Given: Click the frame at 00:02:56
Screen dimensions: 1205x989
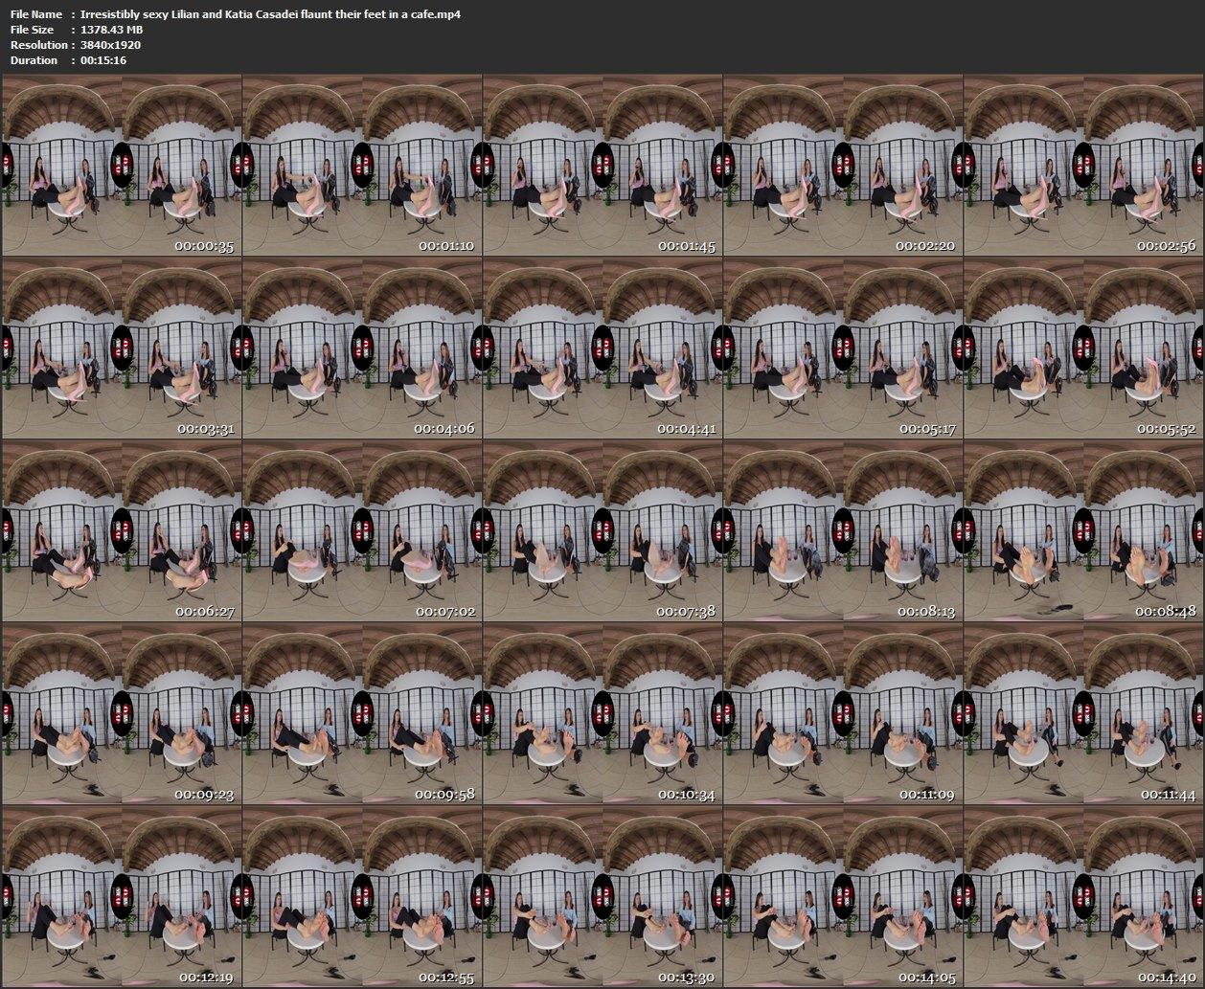Looking at the screenshot, I should pos(1083,166).
